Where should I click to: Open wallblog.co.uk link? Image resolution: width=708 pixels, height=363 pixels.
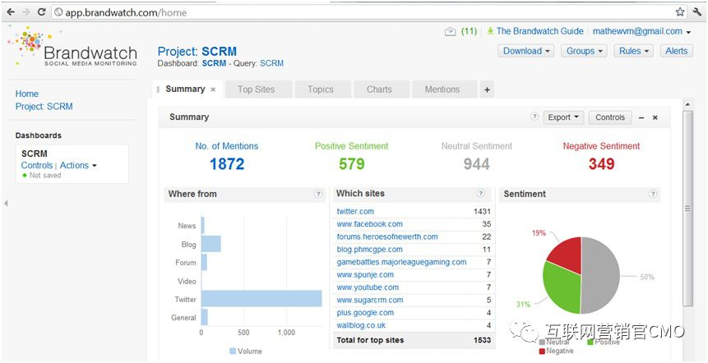point(361,324)
